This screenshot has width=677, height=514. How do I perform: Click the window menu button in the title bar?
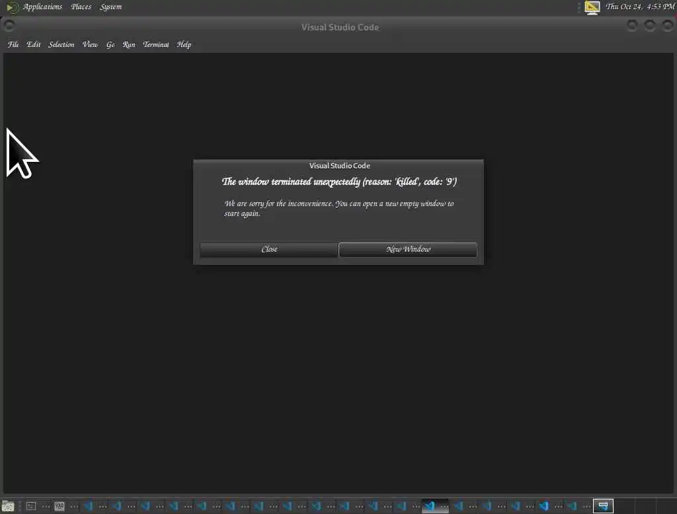9,26
